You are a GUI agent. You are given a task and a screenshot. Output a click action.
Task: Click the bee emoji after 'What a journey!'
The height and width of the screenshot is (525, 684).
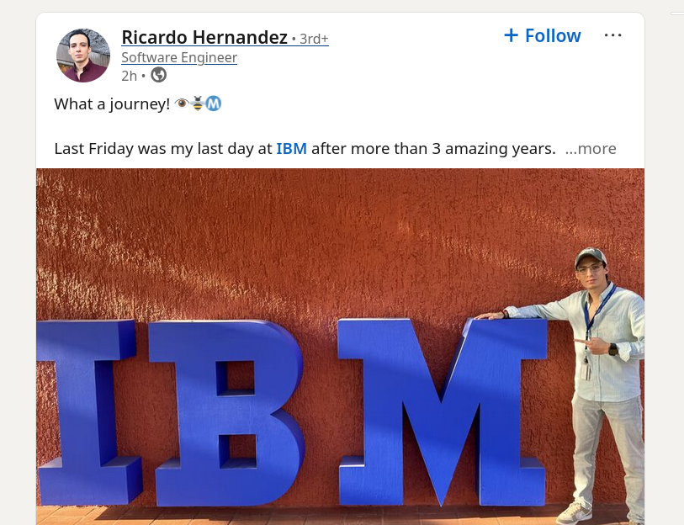pyautogui.click(x=198, y=103)
